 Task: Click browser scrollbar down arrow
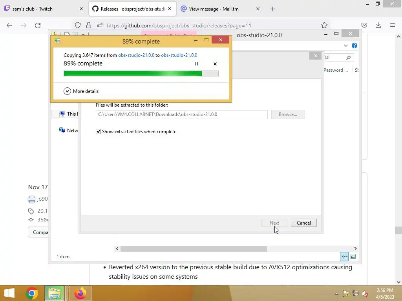[398, 282]
